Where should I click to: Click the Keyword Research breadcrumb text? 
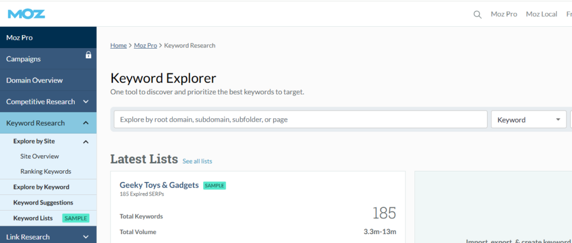[190, 46]
